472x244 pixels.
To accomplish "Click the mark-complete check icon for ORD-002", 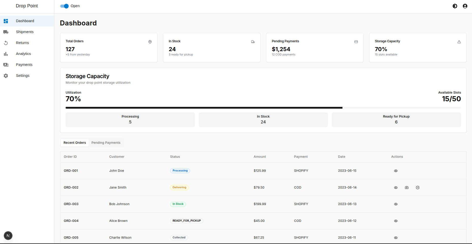I will (x=418, y=188).
